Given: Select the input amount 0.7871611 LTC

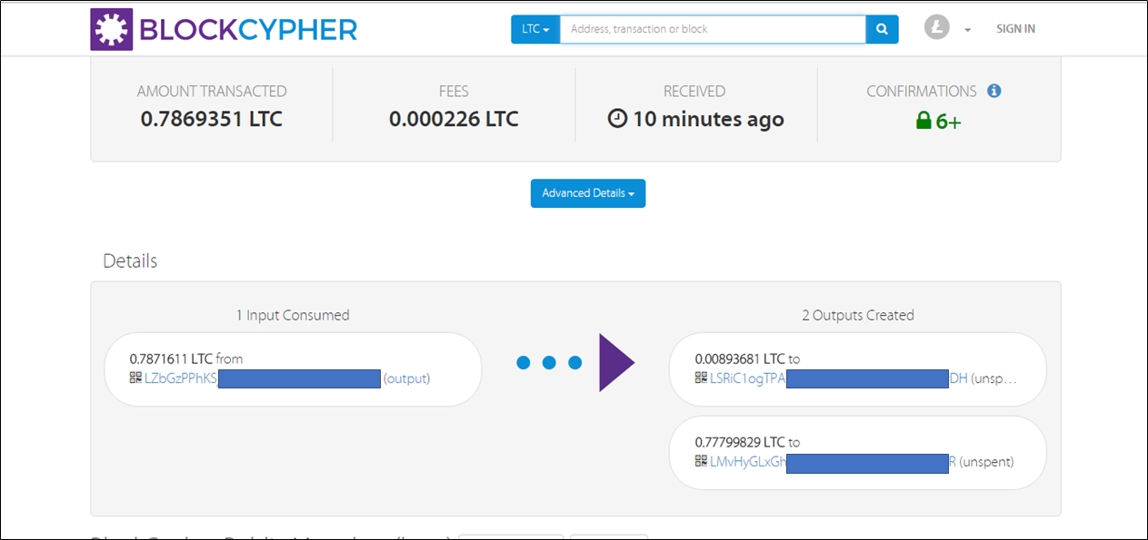Looking at the screenshot, I should pyautogui.click(x=171, y=358).
